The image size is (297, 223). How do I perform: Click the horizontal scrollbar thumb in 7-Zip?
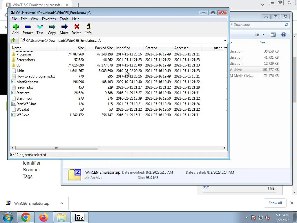pyautogui.click(x=57, y=148)
